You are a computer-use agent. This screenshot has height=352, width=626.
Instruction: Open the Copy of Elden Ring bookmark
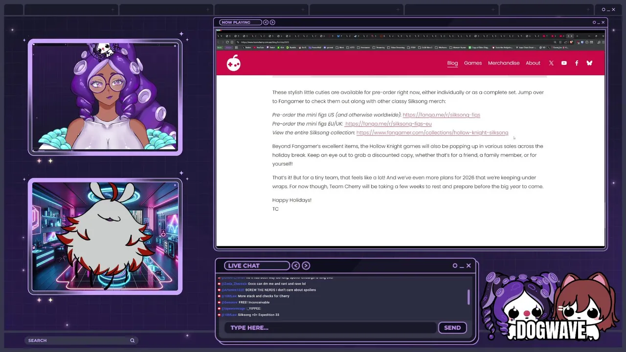(x=479, y=47)
